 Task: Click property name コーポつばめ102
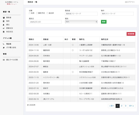[86, 50]
